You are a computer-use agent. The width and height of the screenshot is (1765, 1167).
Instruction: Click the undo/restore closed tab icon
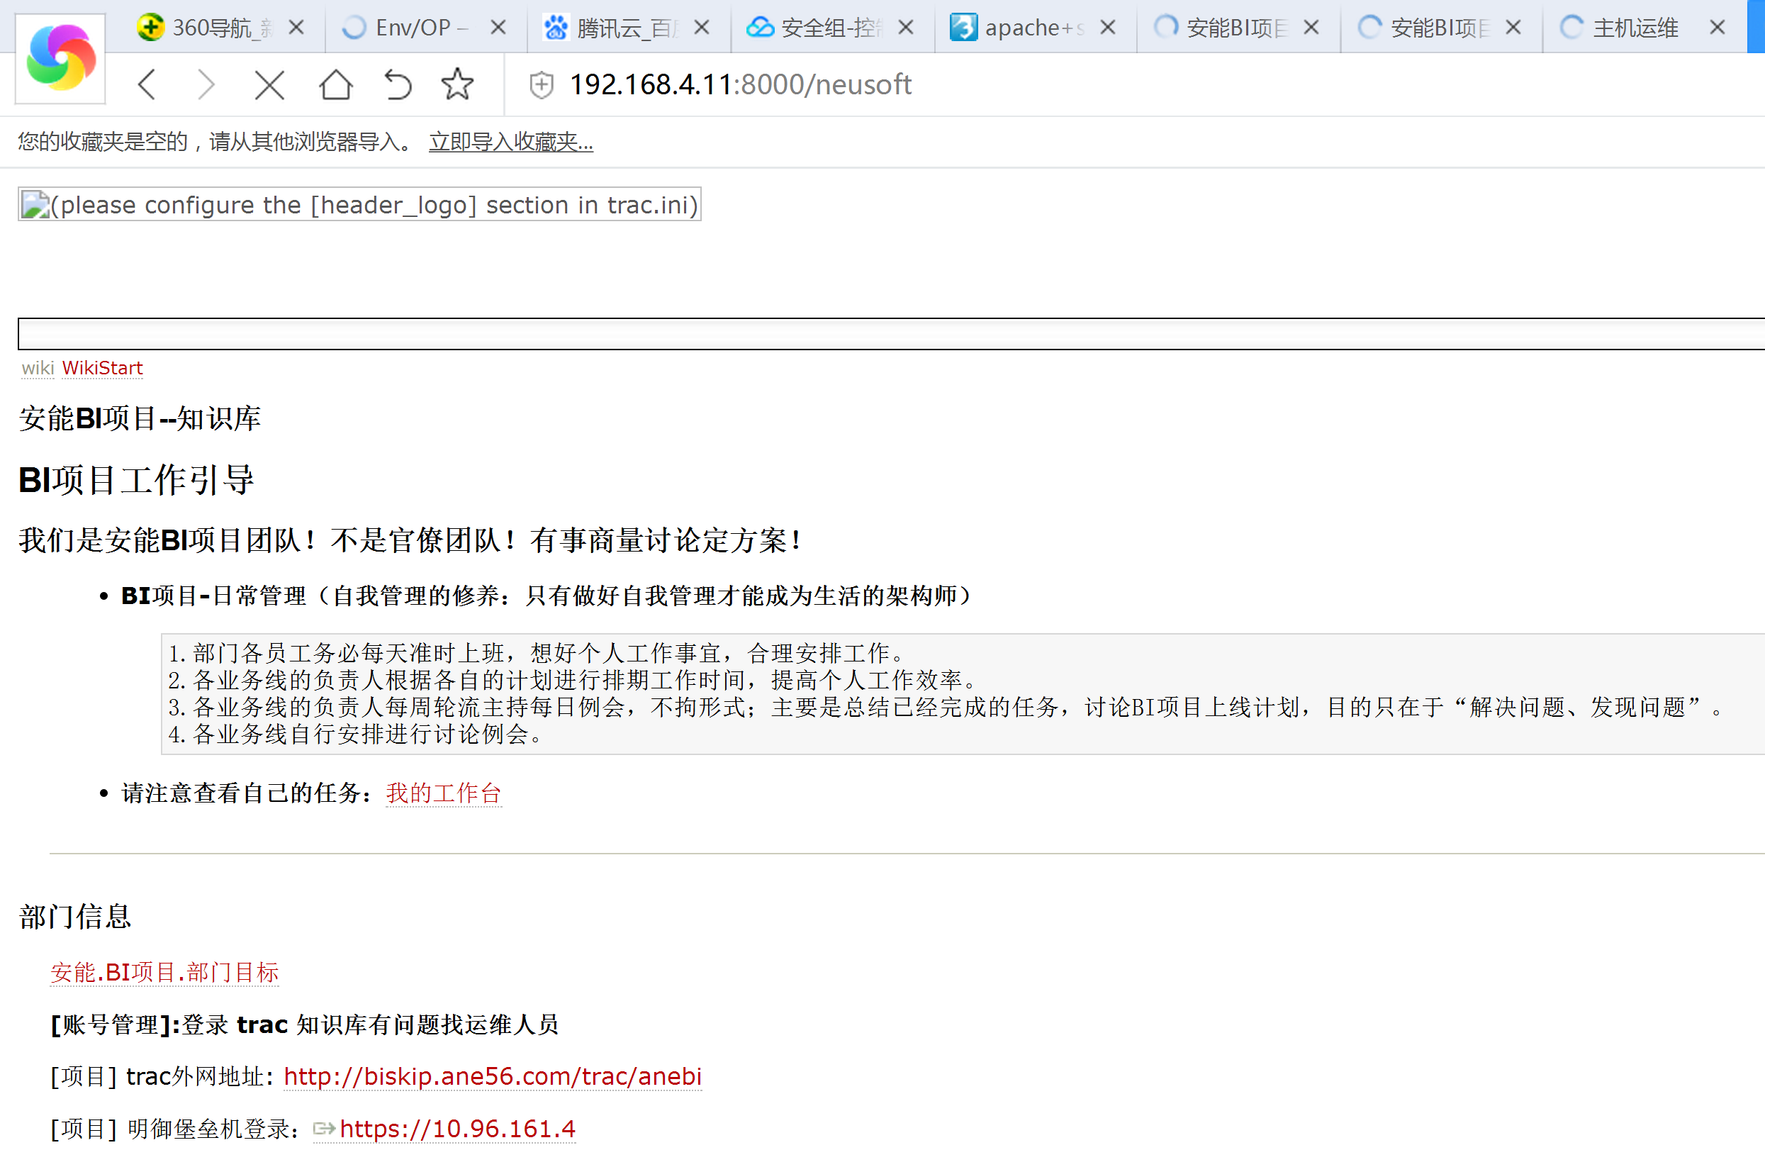398,84
